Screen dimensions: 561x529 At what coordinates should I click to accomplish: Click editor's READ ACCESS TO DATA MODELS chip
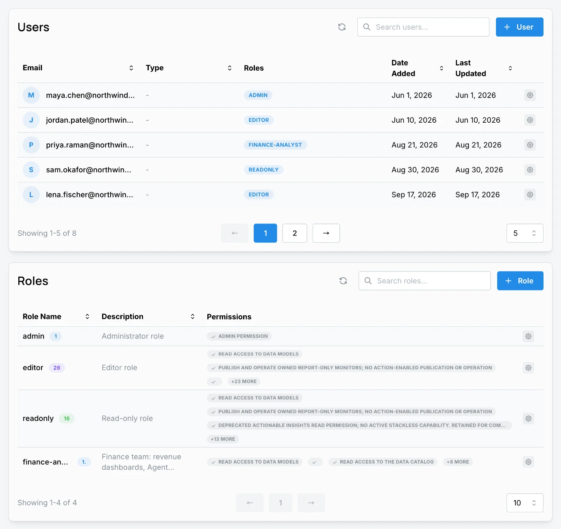tap(254, 354)
